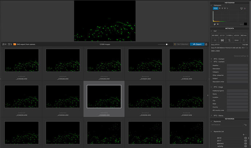Collapse the Histogram section

tap(211, 5)
